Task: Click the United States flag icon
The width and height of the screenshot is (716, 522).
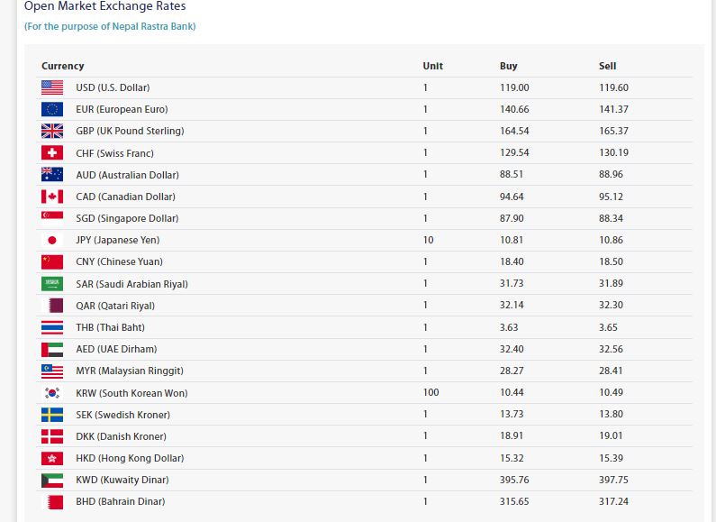Action: point(52,87)
